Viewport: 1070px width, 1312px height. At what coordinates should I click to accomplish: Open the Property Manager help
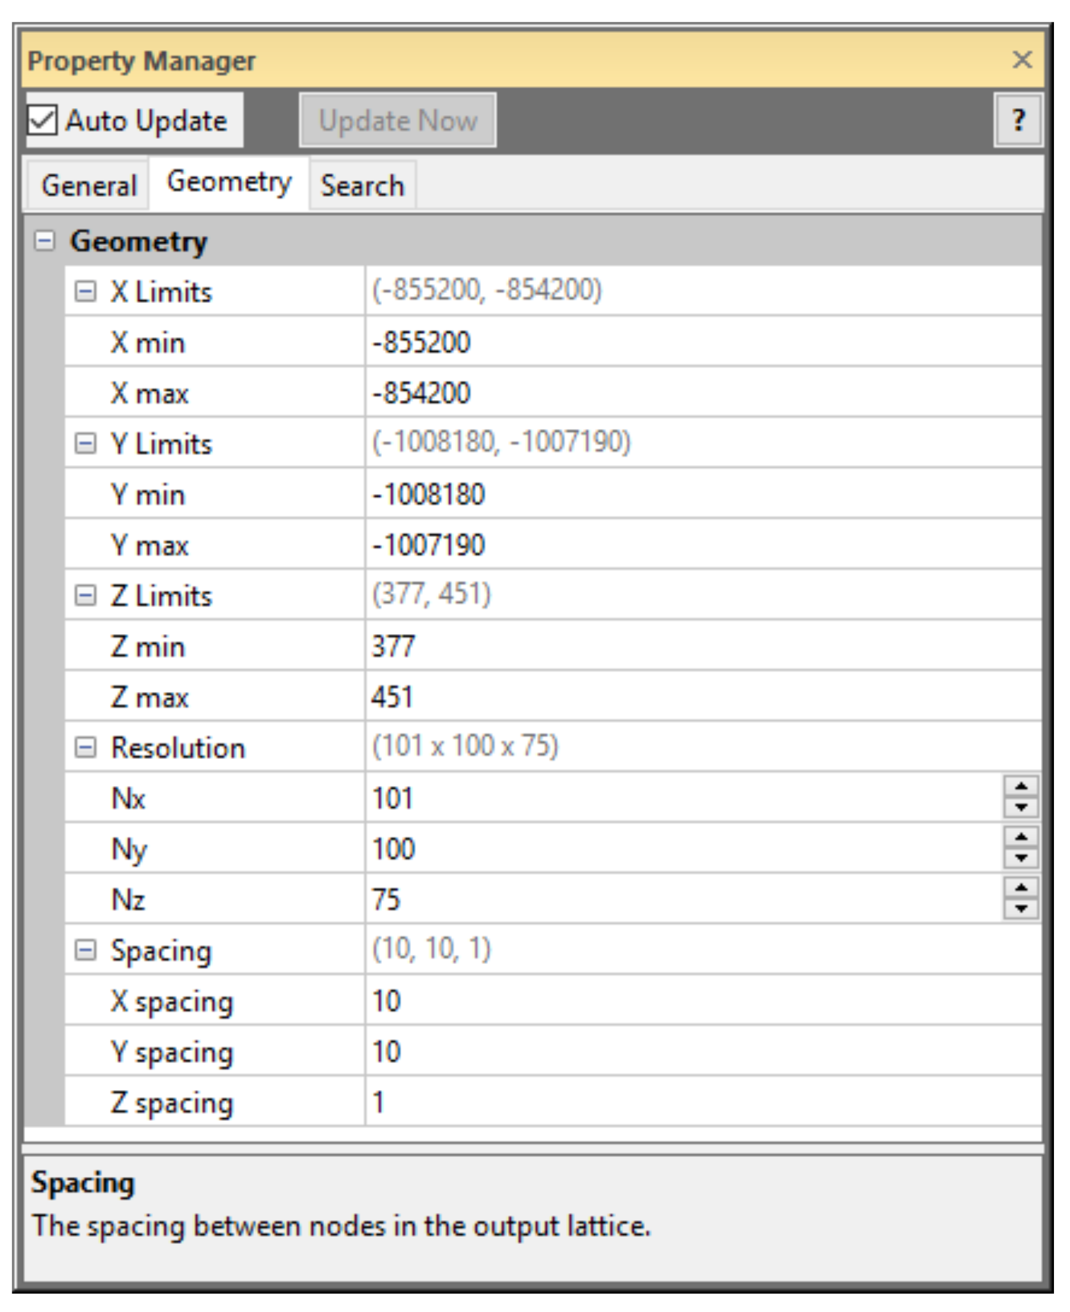point(1019,121)
